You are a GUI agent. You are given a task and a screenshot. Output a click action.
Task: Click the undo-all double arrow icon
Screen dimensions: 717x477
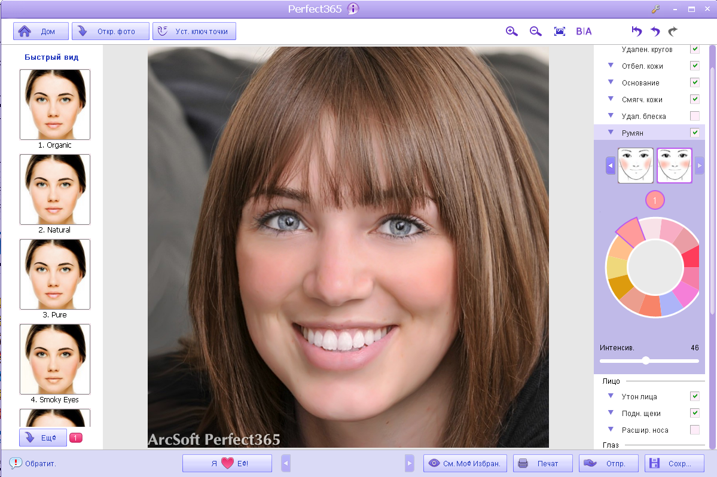(x=636, y=32)
